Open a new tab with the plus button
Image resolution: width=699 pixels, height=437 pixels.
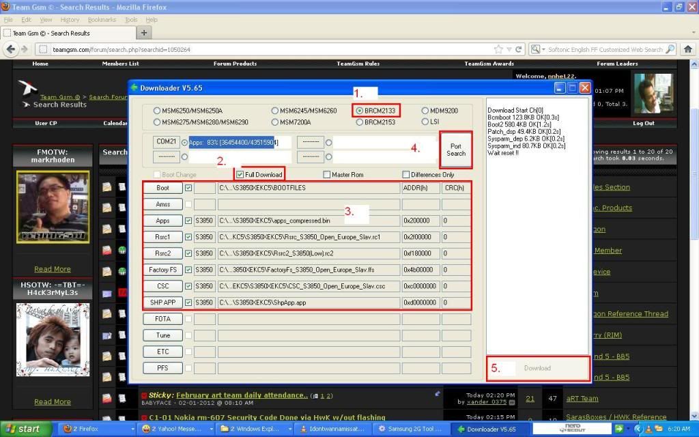pyautogui.click(x=144, y=33)
